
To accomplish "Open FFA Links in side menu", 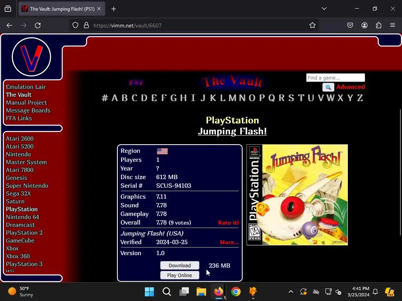I will pyautogui.click(x=19, y=118).
